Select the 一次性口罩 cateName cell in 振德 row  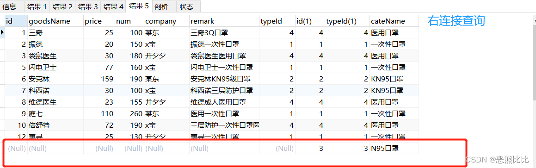394,44
